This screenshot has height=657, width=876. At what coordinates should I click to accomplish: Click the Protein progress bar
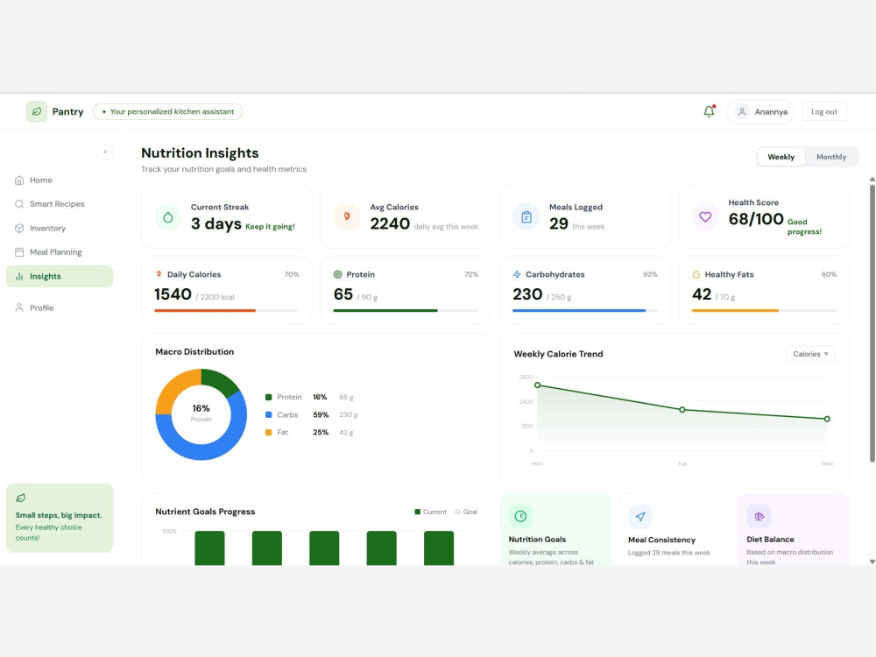point(406,310)
